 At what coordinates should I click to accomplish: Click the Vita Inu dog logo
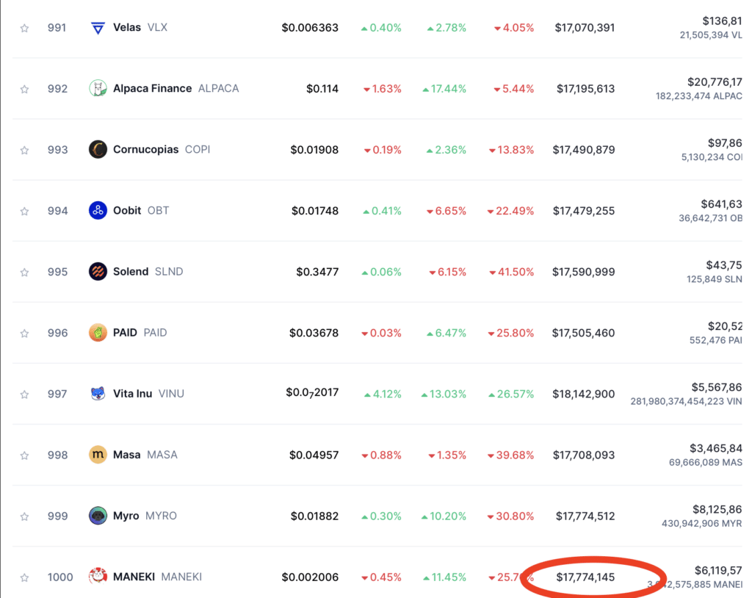(x=98, y=394)
